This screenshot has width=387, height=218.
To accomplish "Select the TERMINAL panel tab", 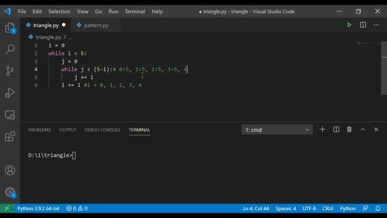I will 139,130.
